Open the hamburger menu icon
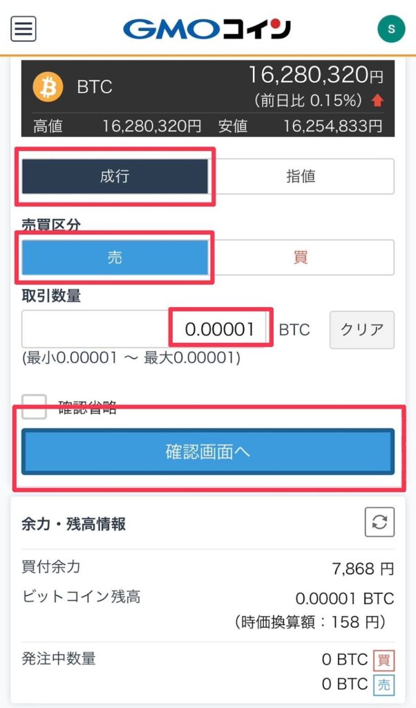The width and height of the screenshot is (416, 708). tap(23, 29)
